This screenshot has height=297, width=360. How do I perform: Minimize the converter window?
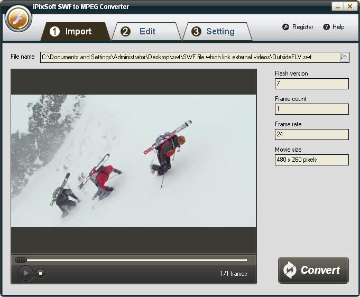[337, 6]
